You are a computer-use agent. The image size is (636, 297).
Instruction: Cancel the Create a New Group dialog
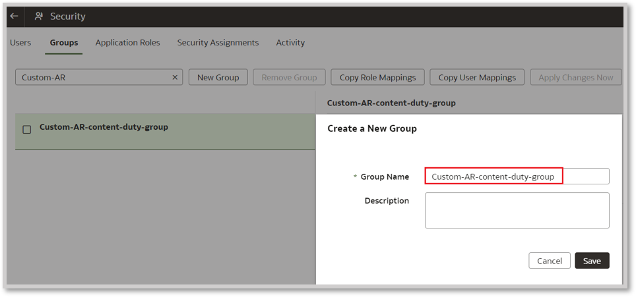549,261
